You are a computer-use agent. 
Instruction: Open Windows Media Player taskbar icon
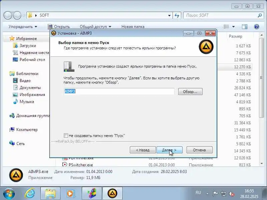71,194
